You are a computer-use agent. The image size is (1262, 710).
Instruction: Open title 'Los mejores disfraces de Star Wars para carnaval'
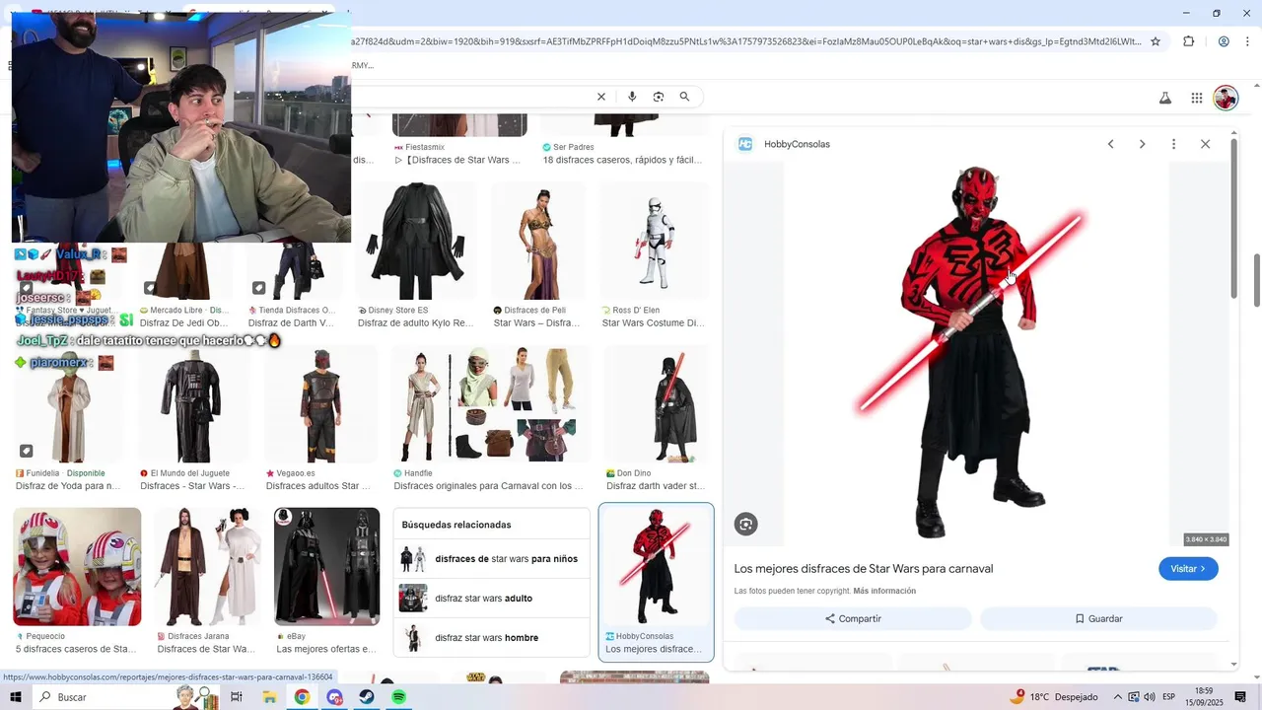(x=863, y=569)
